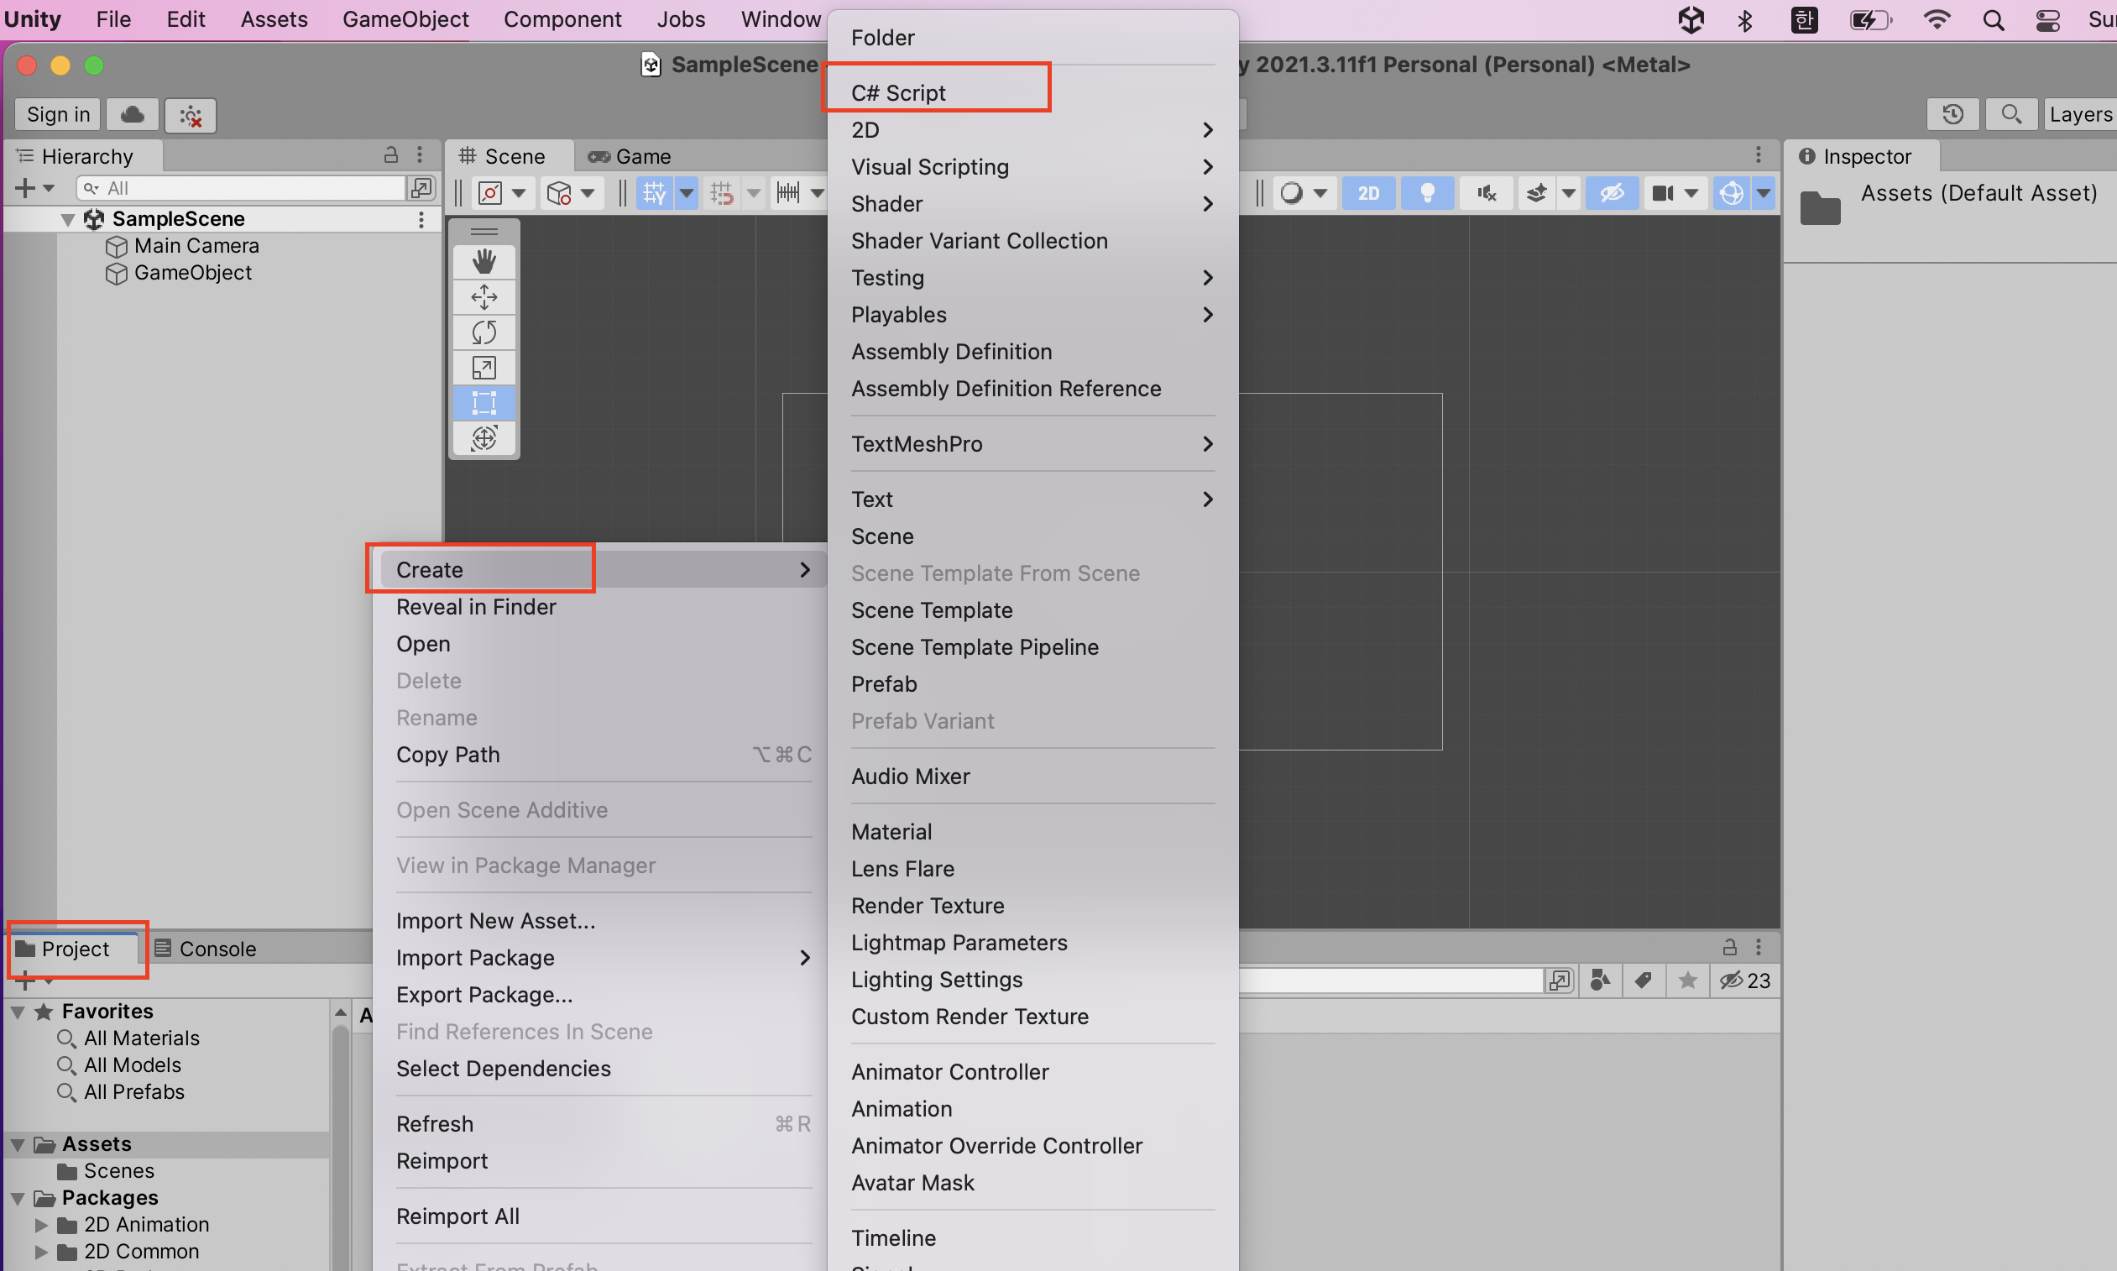The image size is (2117, 1271).
Task: Open macOS Control Center icon
Action: [x=2047, y=19]
